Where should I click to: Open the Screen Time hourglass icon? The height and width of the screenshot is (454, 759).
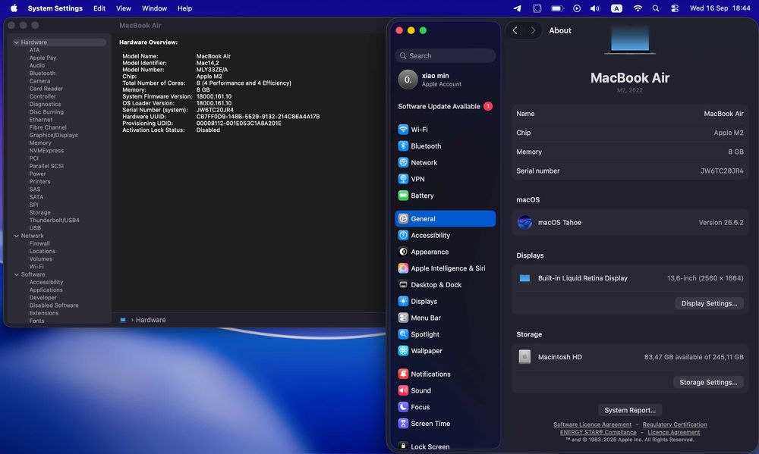403,423
